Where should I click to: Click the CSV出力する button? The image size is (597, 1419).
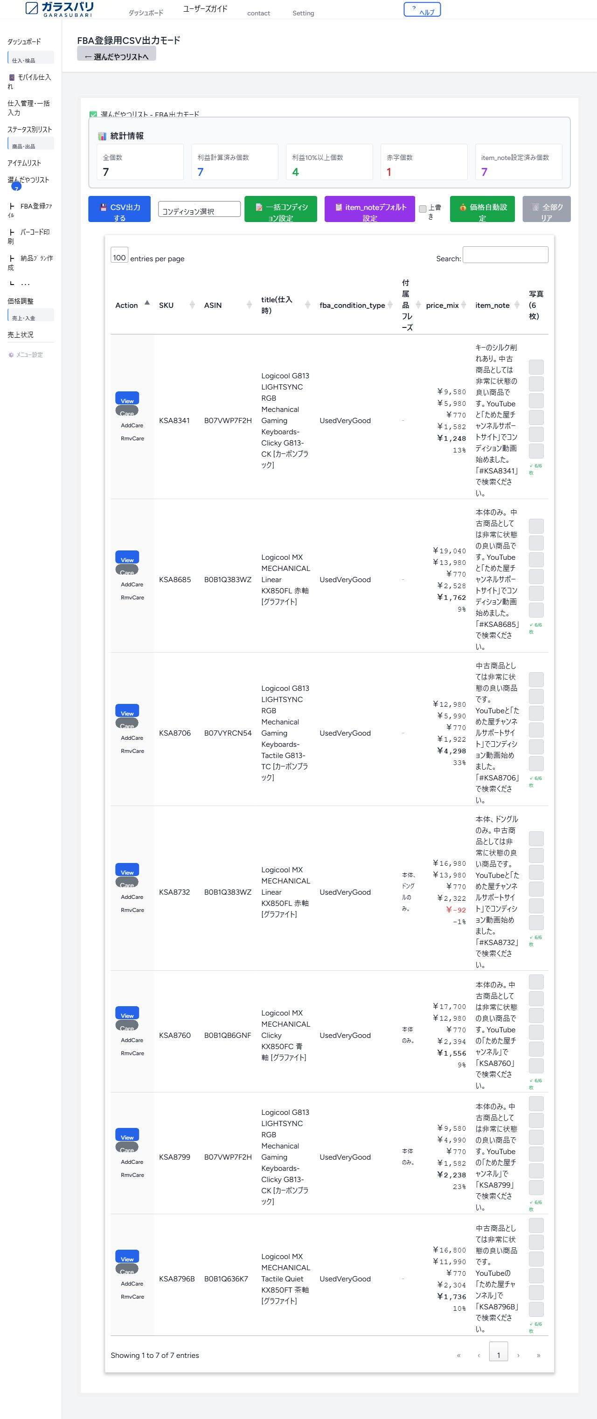119,209
